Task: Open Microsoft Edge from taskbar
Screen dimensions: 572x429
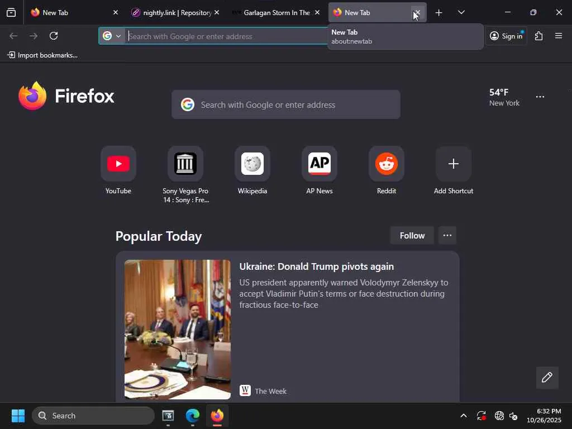Action: pyautogui.click(x=193, y=416)
